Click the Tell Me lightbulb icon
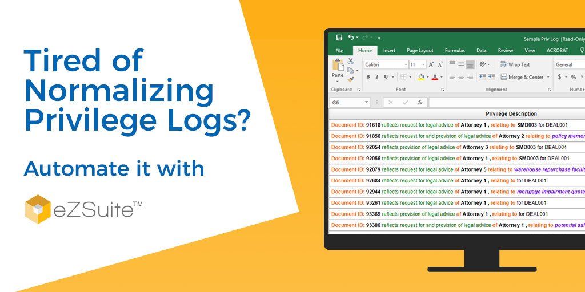Screen dimensions: 585x292 point(582,50)
